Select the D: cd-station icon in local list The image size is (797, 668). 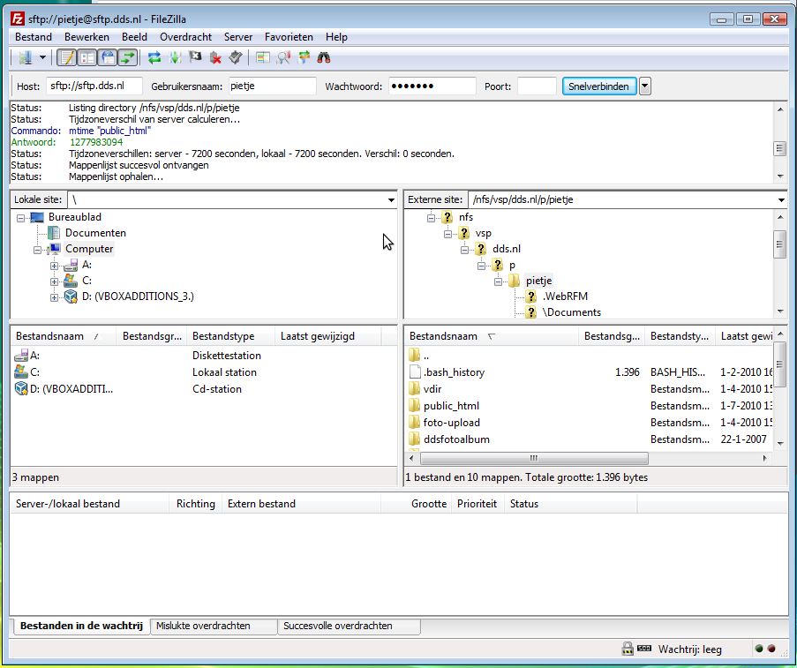pos(21,389)
